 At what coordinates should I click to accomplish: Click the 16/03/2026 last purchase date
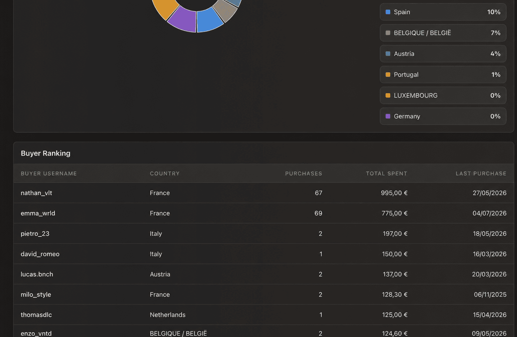490,254
